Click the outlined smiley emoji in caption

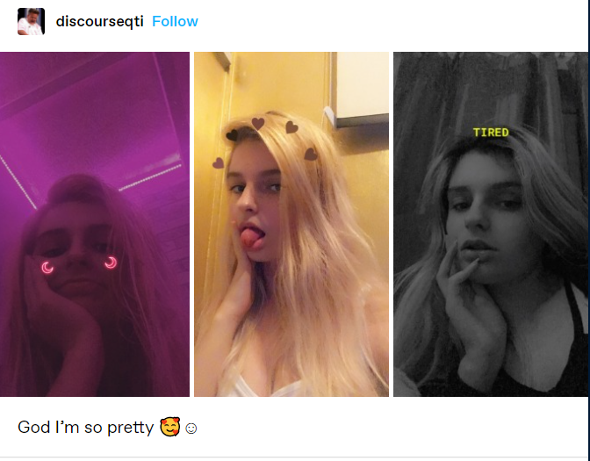point(191,429)
